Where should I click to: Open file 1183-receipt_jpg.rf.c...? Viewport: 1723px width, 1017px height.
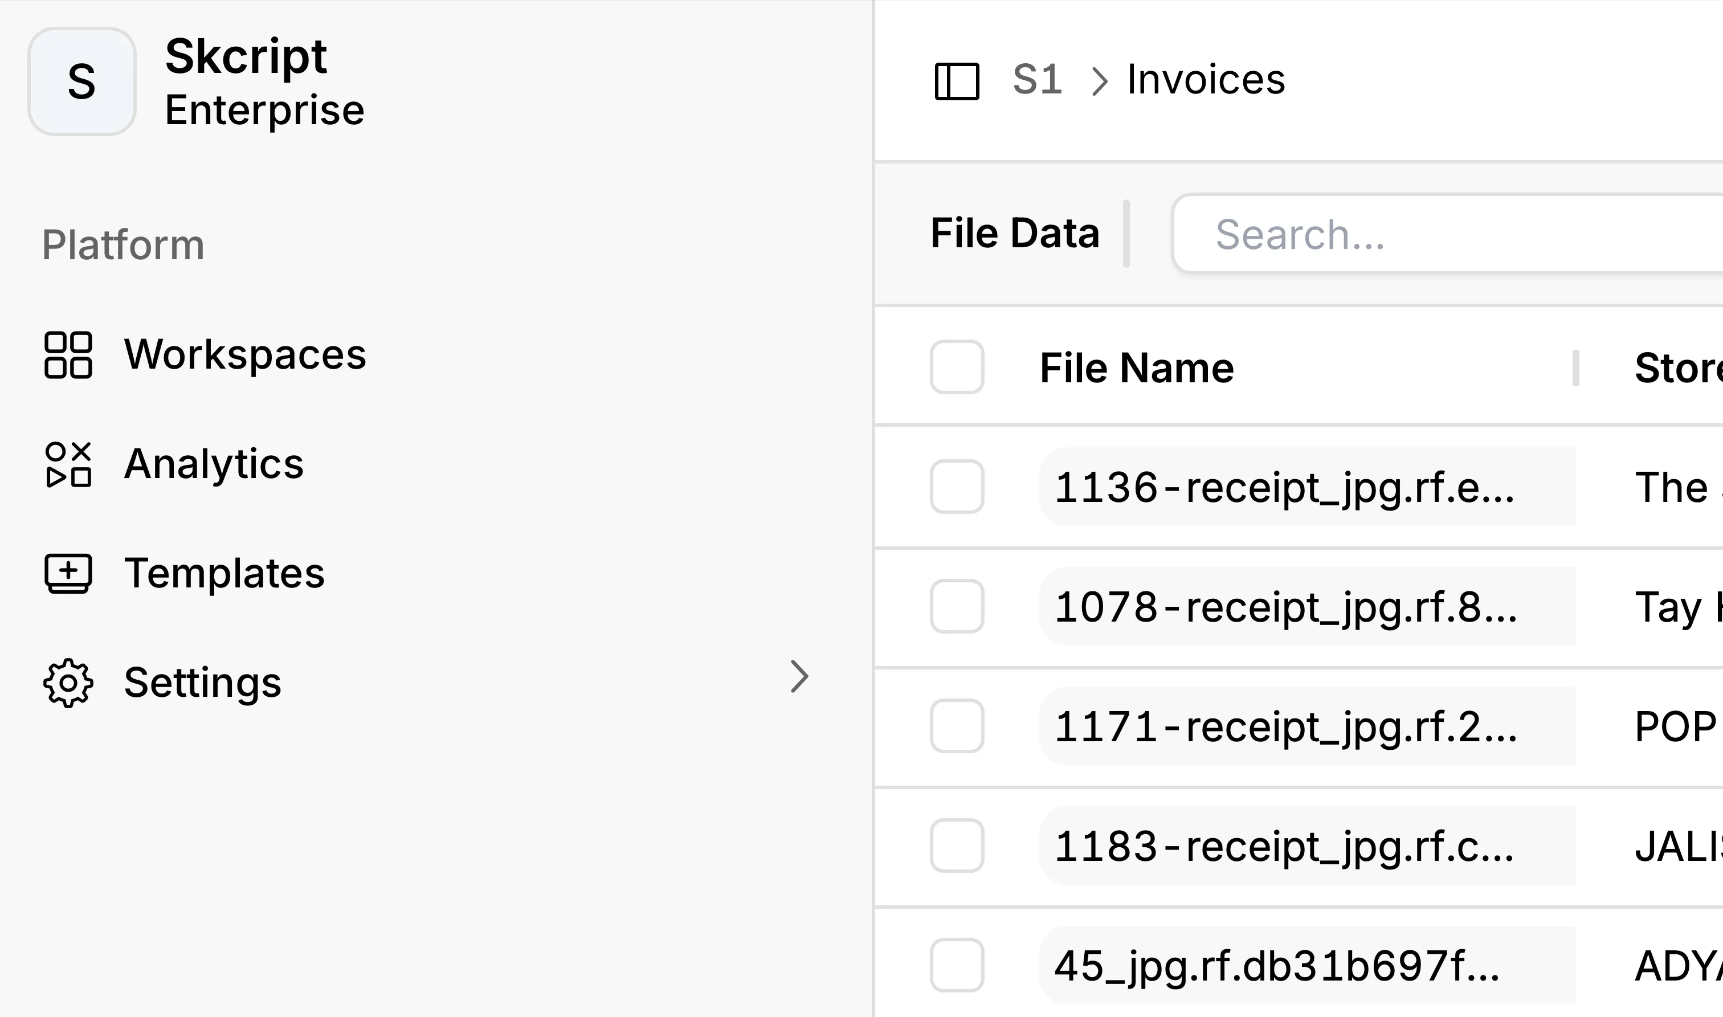1284,846
